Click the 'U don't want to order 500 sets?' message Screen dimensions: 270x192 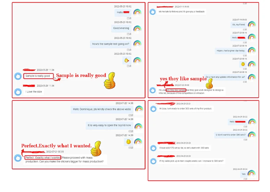click(x=231, y=135)
